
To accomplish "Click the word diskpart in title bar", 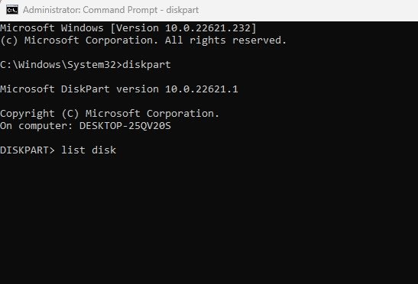I will pos(183,10).
